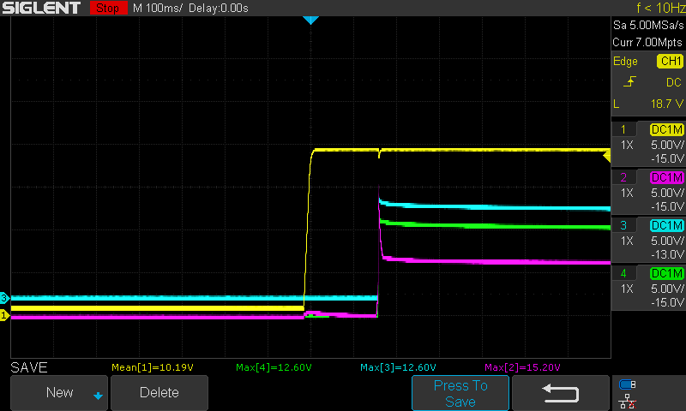This screenshot has height=411, width=686.
Task: Click the trigger level 18.7 V value
Action: [x=667, y=104]
